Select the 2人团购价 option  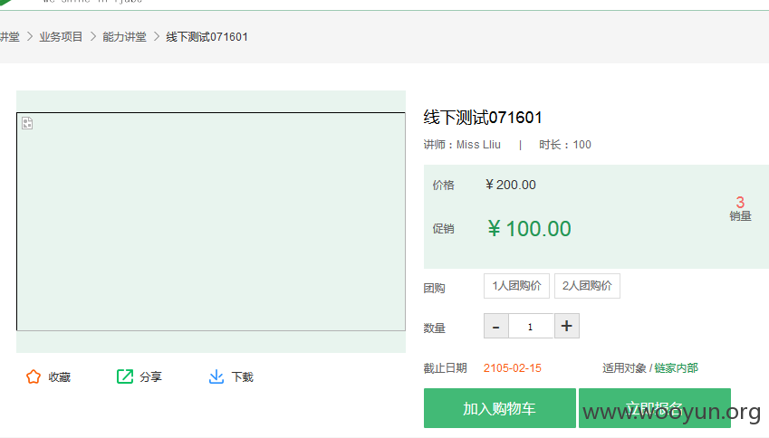[x=587, y=286]
